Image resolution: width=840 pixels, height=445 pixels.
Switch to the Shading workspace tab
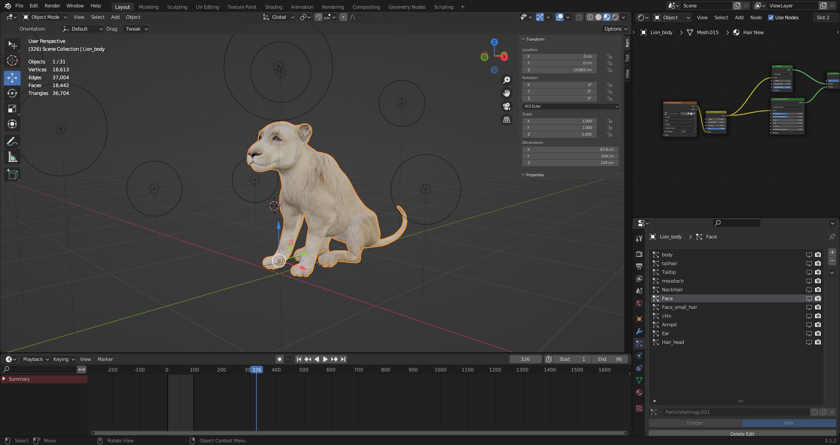[x=273, y=7]
